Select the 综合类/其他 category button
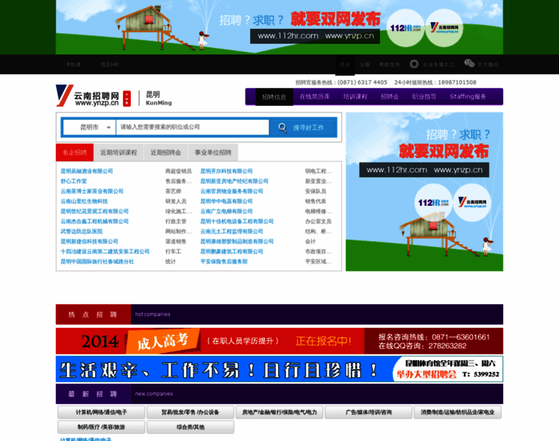This screenshot has height=441, width=559. [191, 427]
